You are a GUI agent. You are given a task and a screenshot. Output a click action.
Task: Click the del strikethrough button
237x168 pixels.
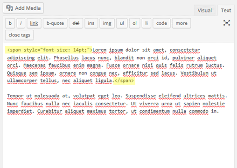pyautogui.click(x=76, y=23)
